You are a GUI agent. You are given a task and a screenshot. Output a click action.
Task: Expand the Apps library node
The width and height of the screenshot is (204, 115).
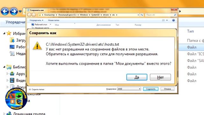click(7, 74)
